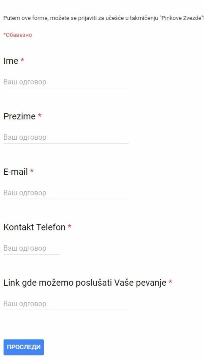The height and width of the screenshot is (362, 204).
Task: Click the Ime question label
Action: pos(11,61)
